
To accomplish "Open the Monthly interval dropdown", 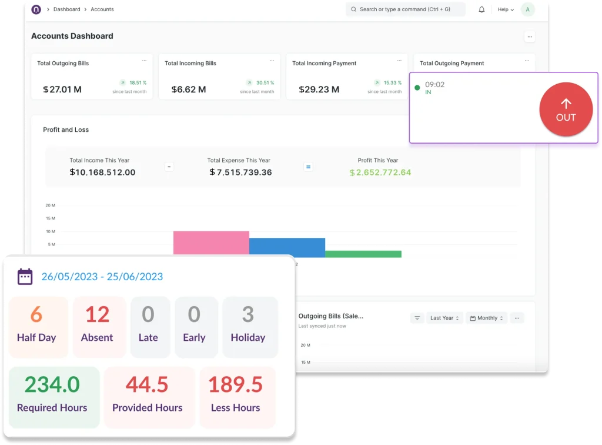I will (x=487, y=318).
